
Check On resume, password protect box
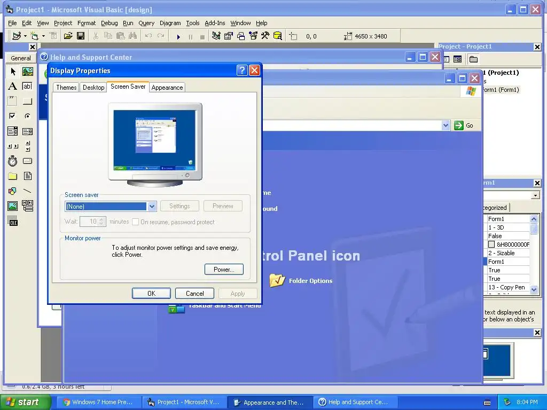point(135,222)
